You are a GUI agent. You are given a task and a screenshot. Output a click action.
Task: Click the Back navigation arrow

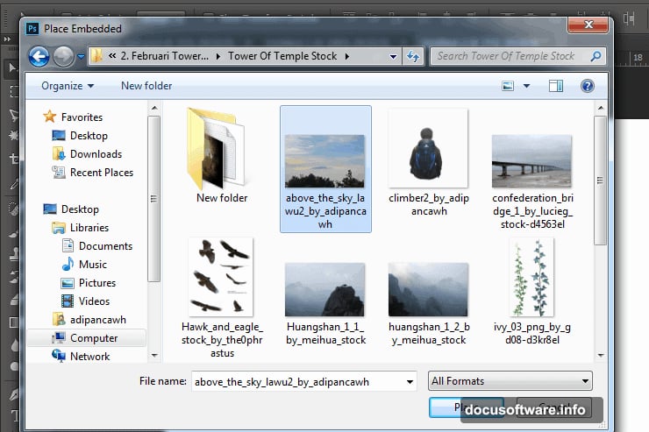click(39, 56)
